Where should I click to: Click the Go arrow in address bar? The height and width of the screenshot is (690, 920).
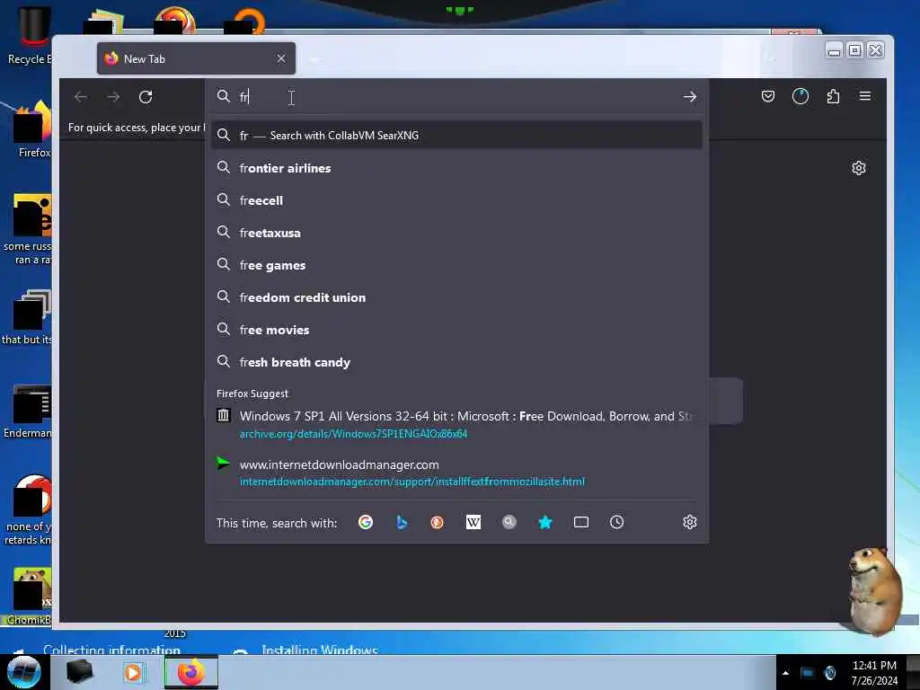[689, 97]
